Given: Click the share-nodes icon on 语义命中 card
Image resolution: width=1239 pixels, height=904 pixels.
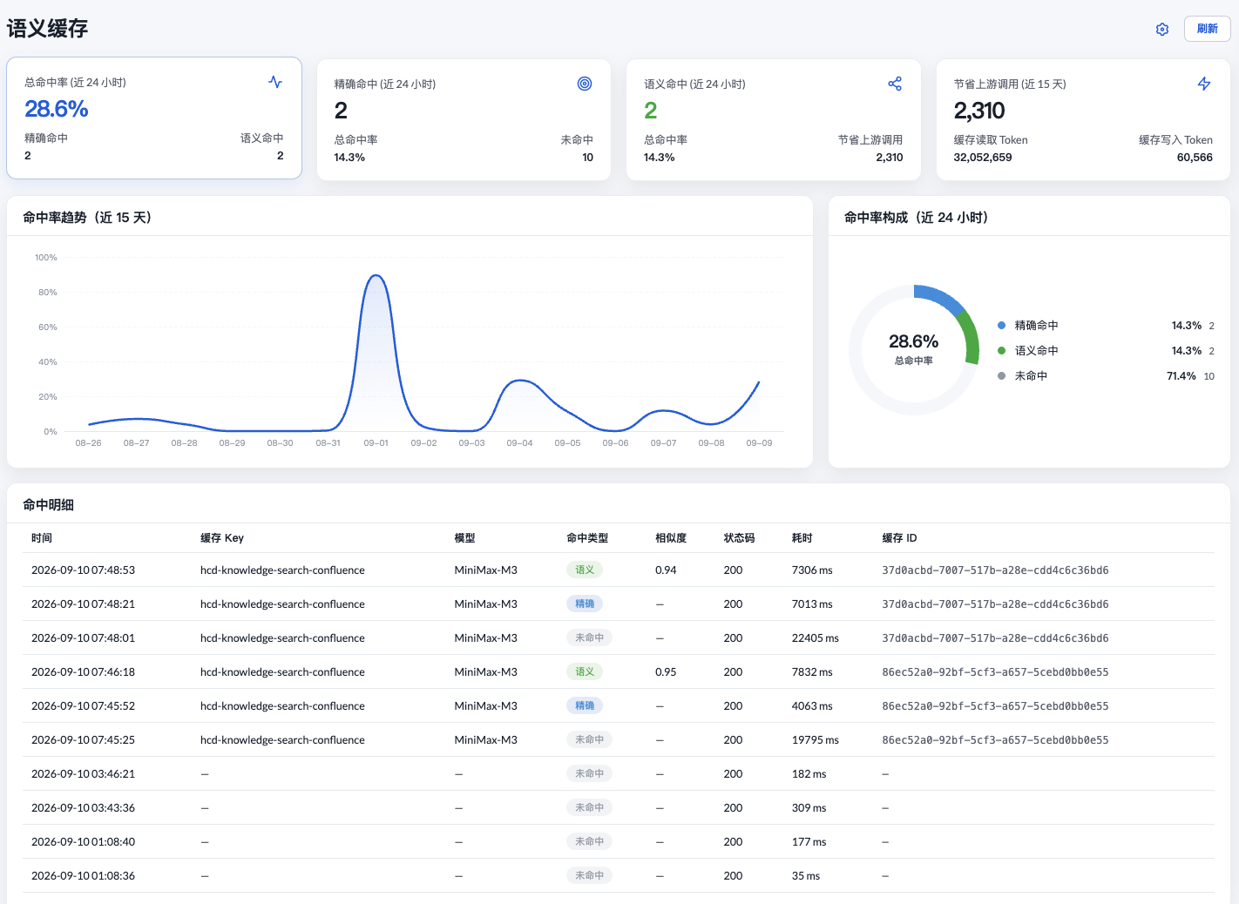Looking at the screenshot, I should click(895, 84).
